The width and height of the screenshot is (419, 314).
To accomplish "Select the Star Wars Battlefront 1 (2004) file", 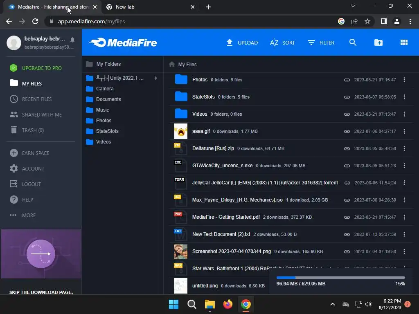I will point(230,268).
